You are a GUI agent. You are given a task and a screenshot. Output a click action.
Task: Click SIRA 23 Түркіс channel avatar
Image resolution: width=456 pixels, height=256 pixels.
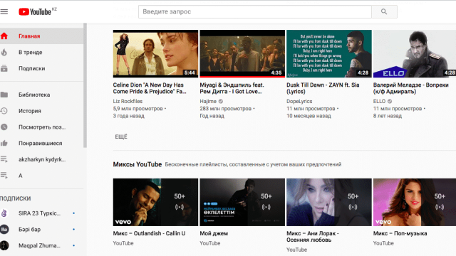(4, 213)
